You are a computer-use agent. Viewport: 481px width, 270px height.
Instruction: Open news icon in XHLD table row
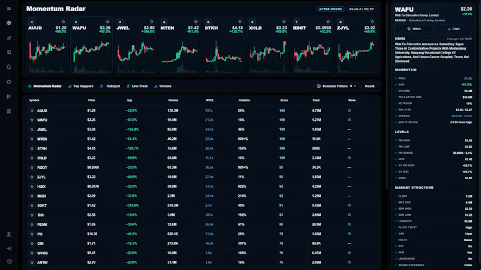[349, 158]
